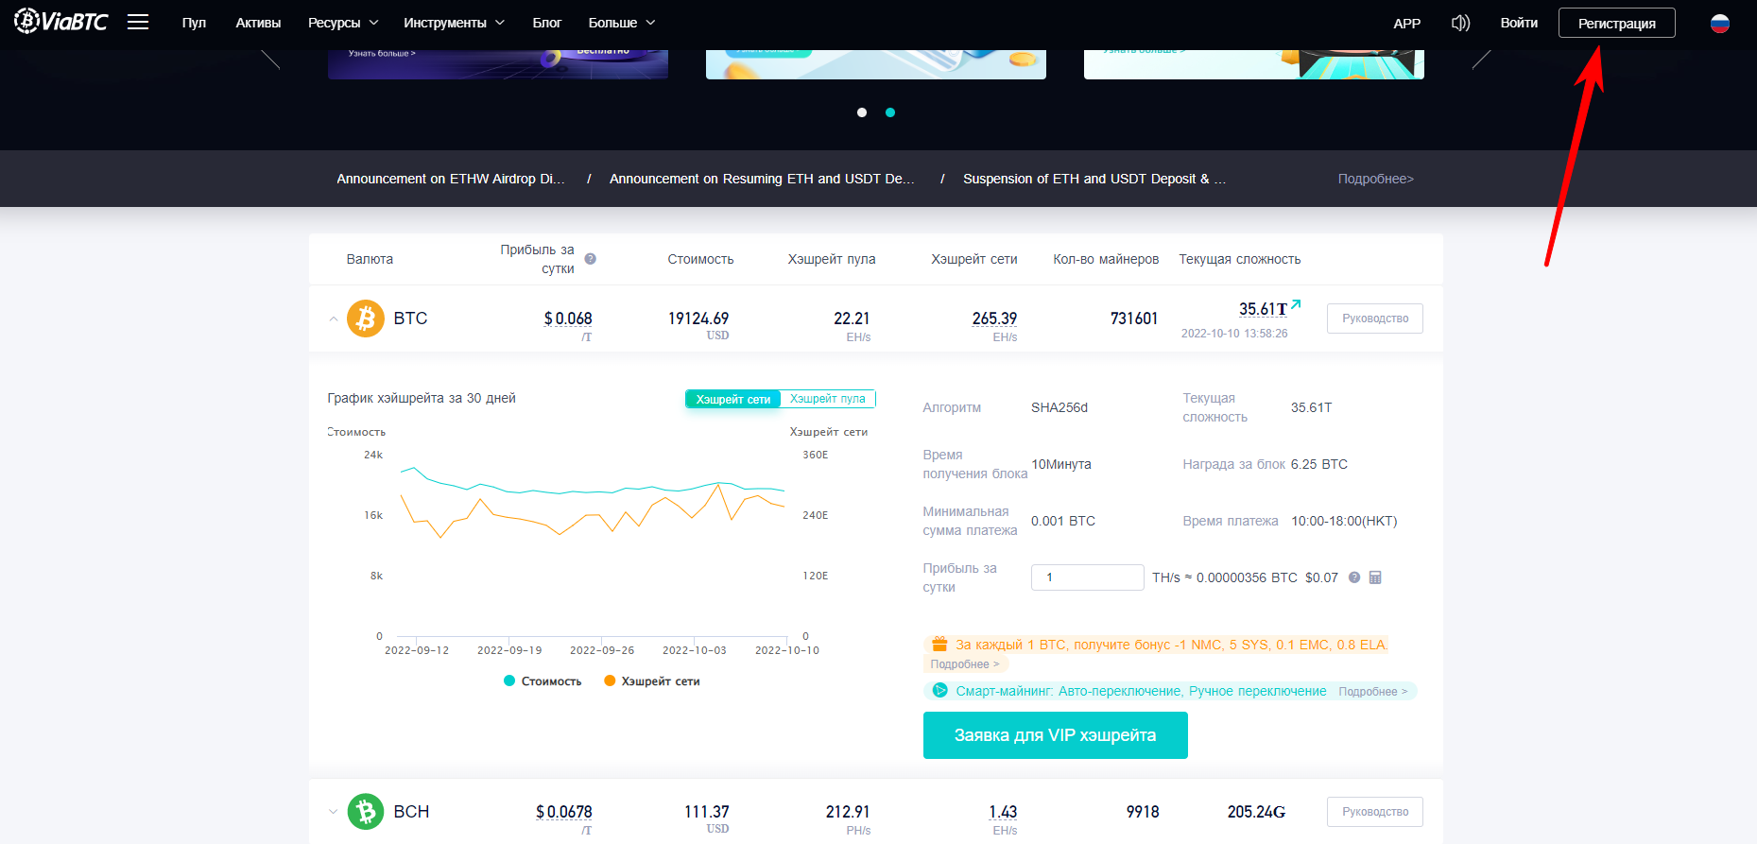Open the Инструменты dropdown menu

pos(454,23)
